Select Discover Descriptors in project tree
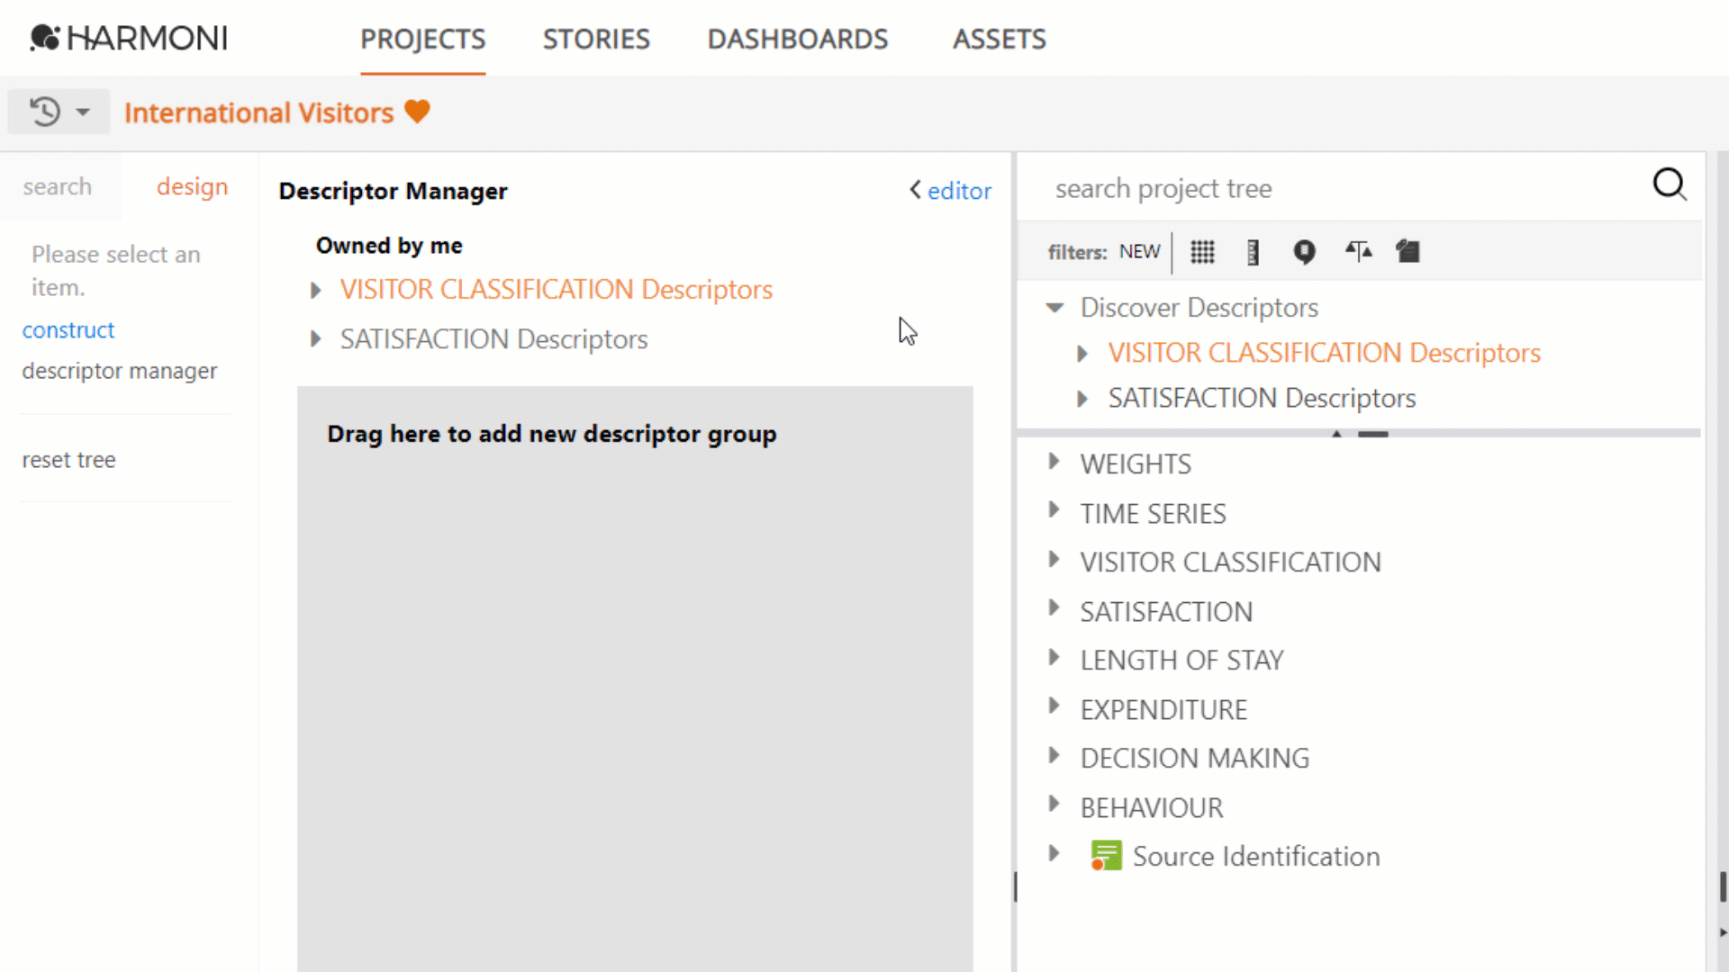This screenshot has width=1729, height=972. point(1199,308)
